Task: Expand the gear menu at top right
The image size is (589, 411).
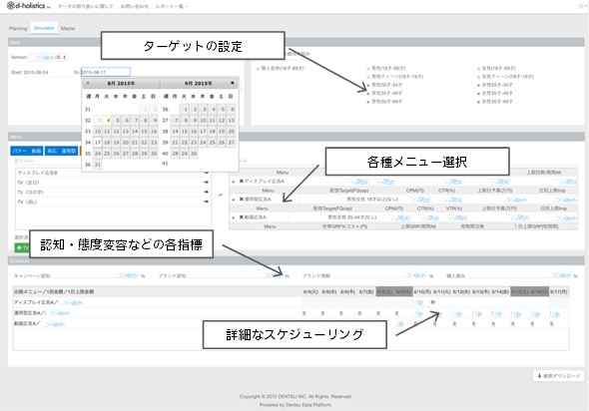Action: click(581, 6)
